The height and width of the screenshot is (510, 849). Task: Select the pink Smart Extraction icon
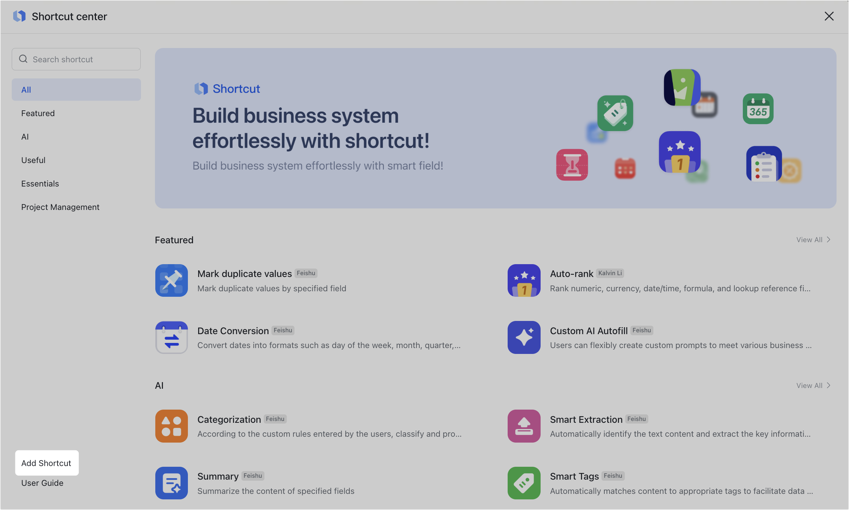coord(524,426)
